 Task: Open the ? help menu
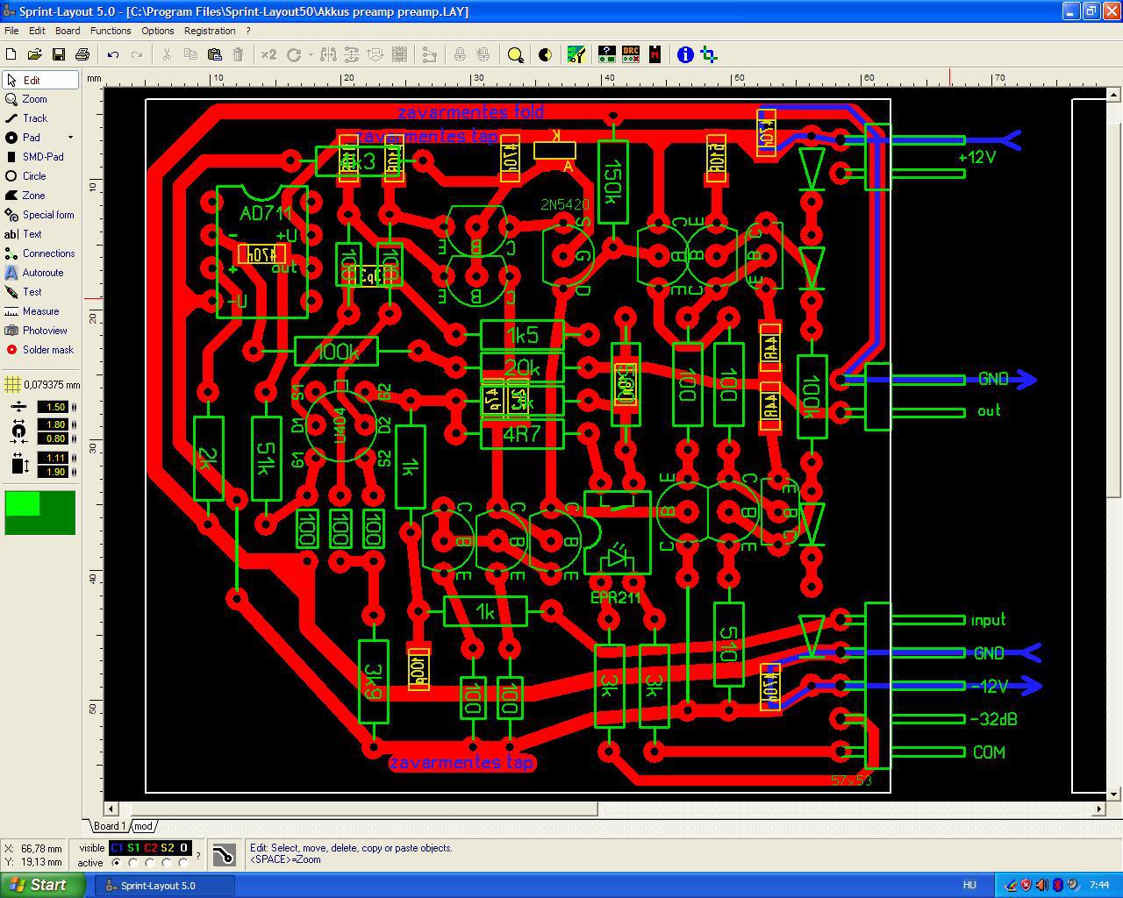click(x=248, y=31)
